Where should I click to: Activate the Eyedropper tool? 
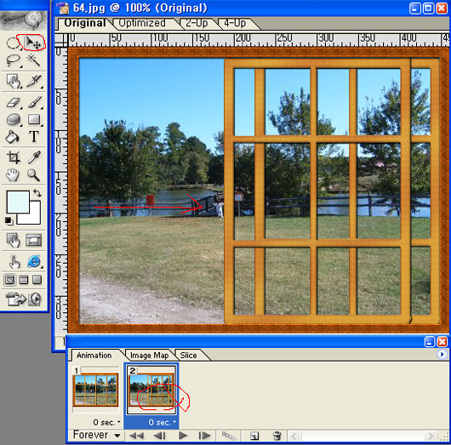pos(34,157)
